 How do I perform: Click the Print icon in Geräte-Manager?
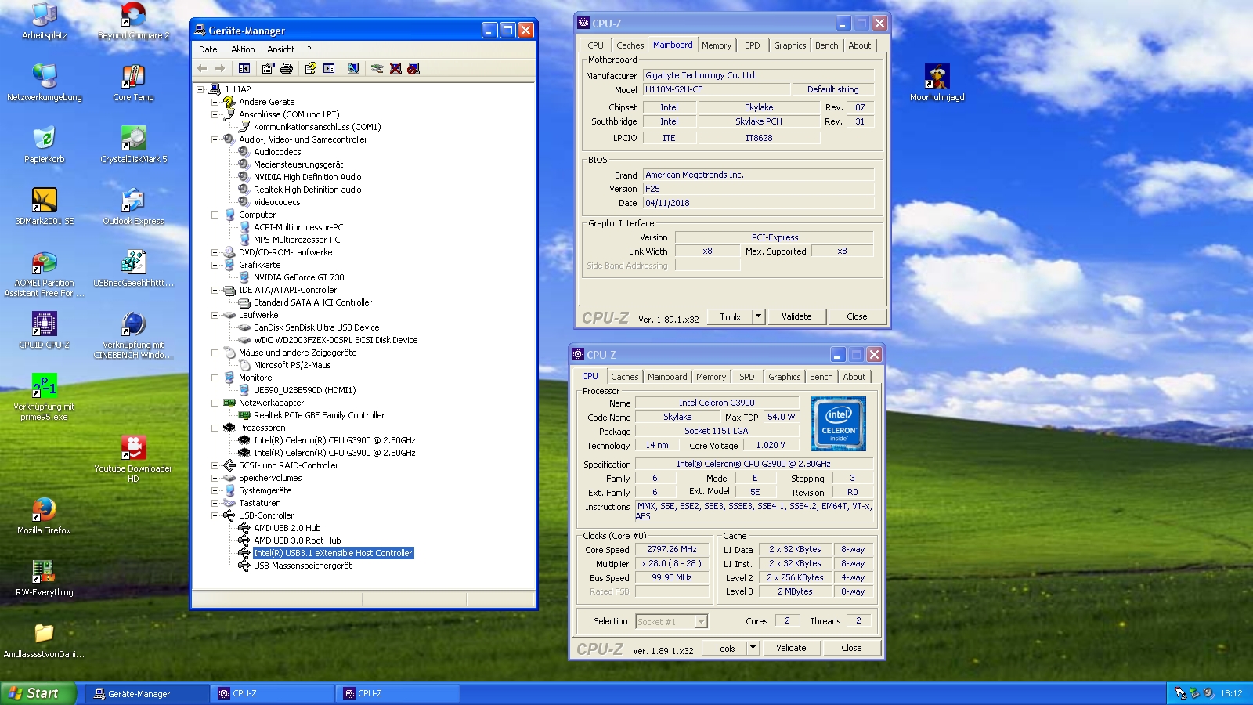pyautogui.click(x=287, y=69)
